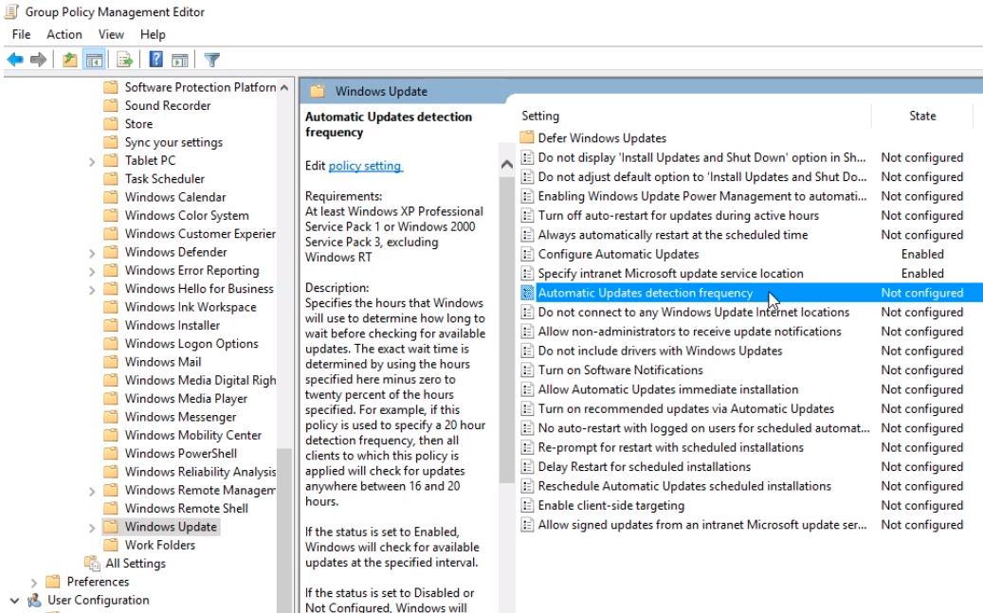
Task: Click the Up one level folder icon
Action: tap(69, 61)
